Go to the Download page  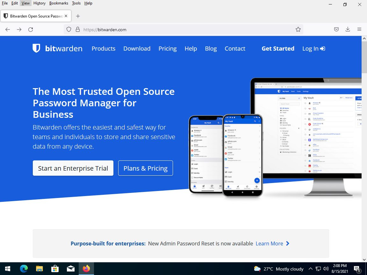coord(137,48)
